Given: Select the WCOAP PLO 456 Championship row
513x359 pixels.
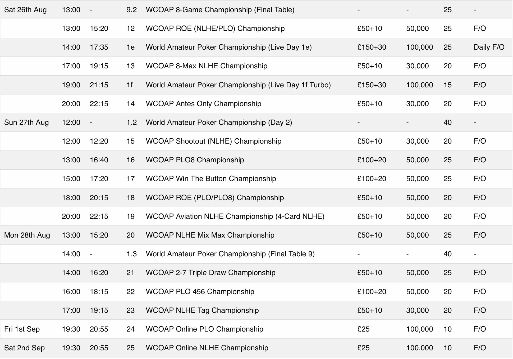Looking at the screenshot, I should [200, 292].
